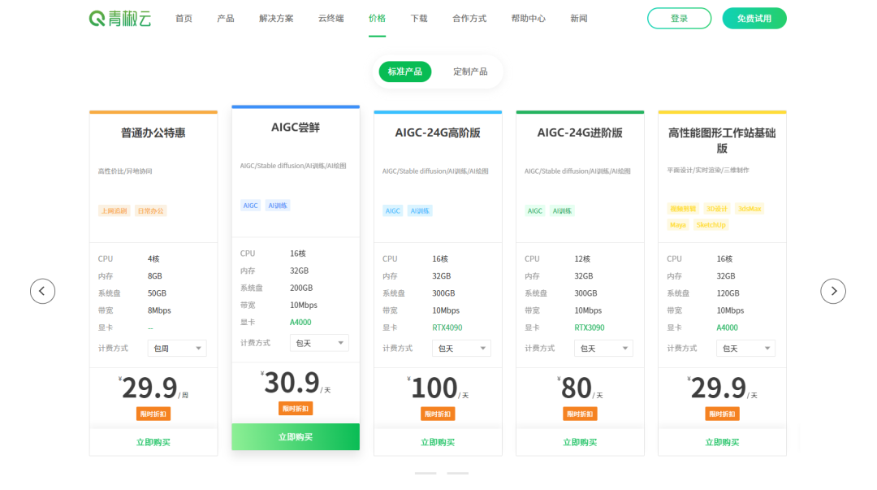
Task: Click Maya tag
Action: (x=678, y=225)
